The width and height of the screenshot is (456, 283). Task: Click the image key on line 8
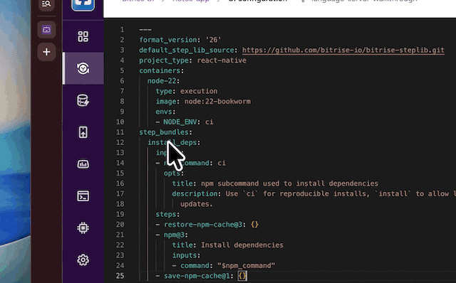[166, 101]
